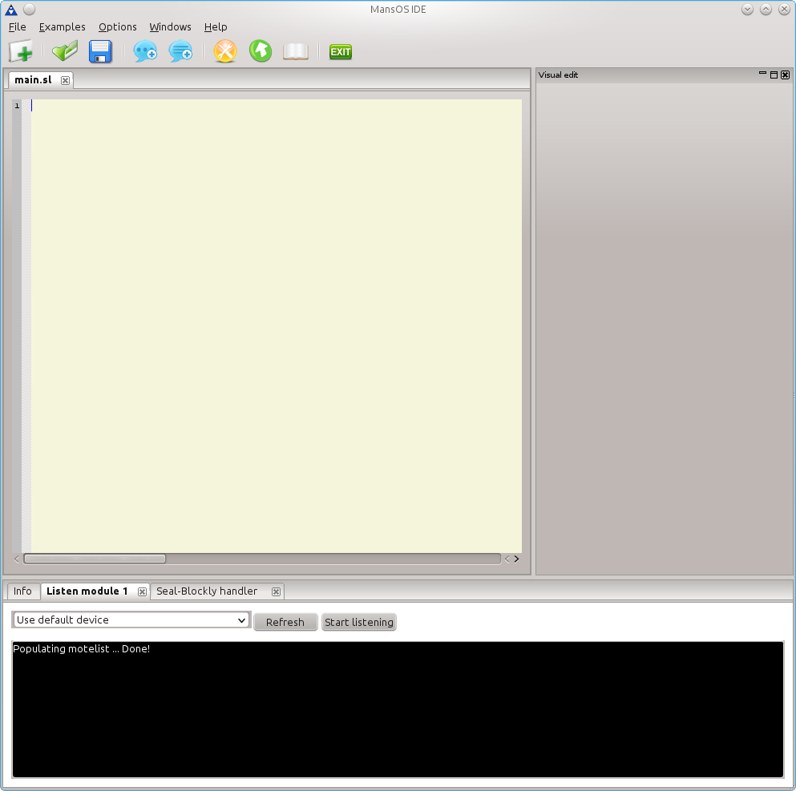Image resolution: width=796 pixels, height=791 pixels.
Task: Click the editor horizontal scrollbar thumb
Action: [x=95, y=559]
